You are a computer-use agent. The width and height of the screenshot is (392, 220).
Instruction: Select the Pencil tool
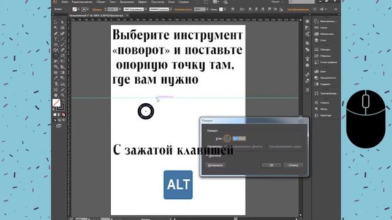coord(56,50)
